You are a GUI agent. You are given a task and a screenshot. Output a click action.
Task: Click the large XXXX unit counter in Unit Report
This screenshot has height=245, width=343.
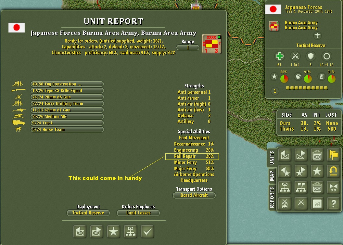pos(211,44)
